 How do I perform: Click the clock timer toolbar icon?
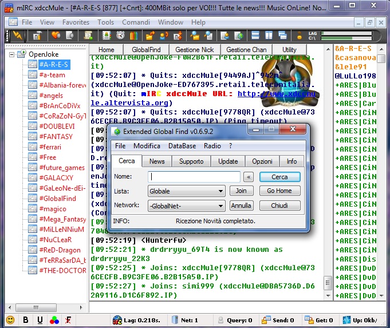click(x=120, y=35)
